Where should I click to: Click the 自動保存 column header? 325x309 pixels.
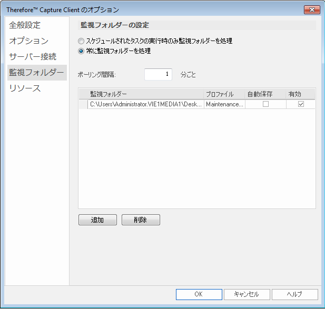click(x=265, y=94)
